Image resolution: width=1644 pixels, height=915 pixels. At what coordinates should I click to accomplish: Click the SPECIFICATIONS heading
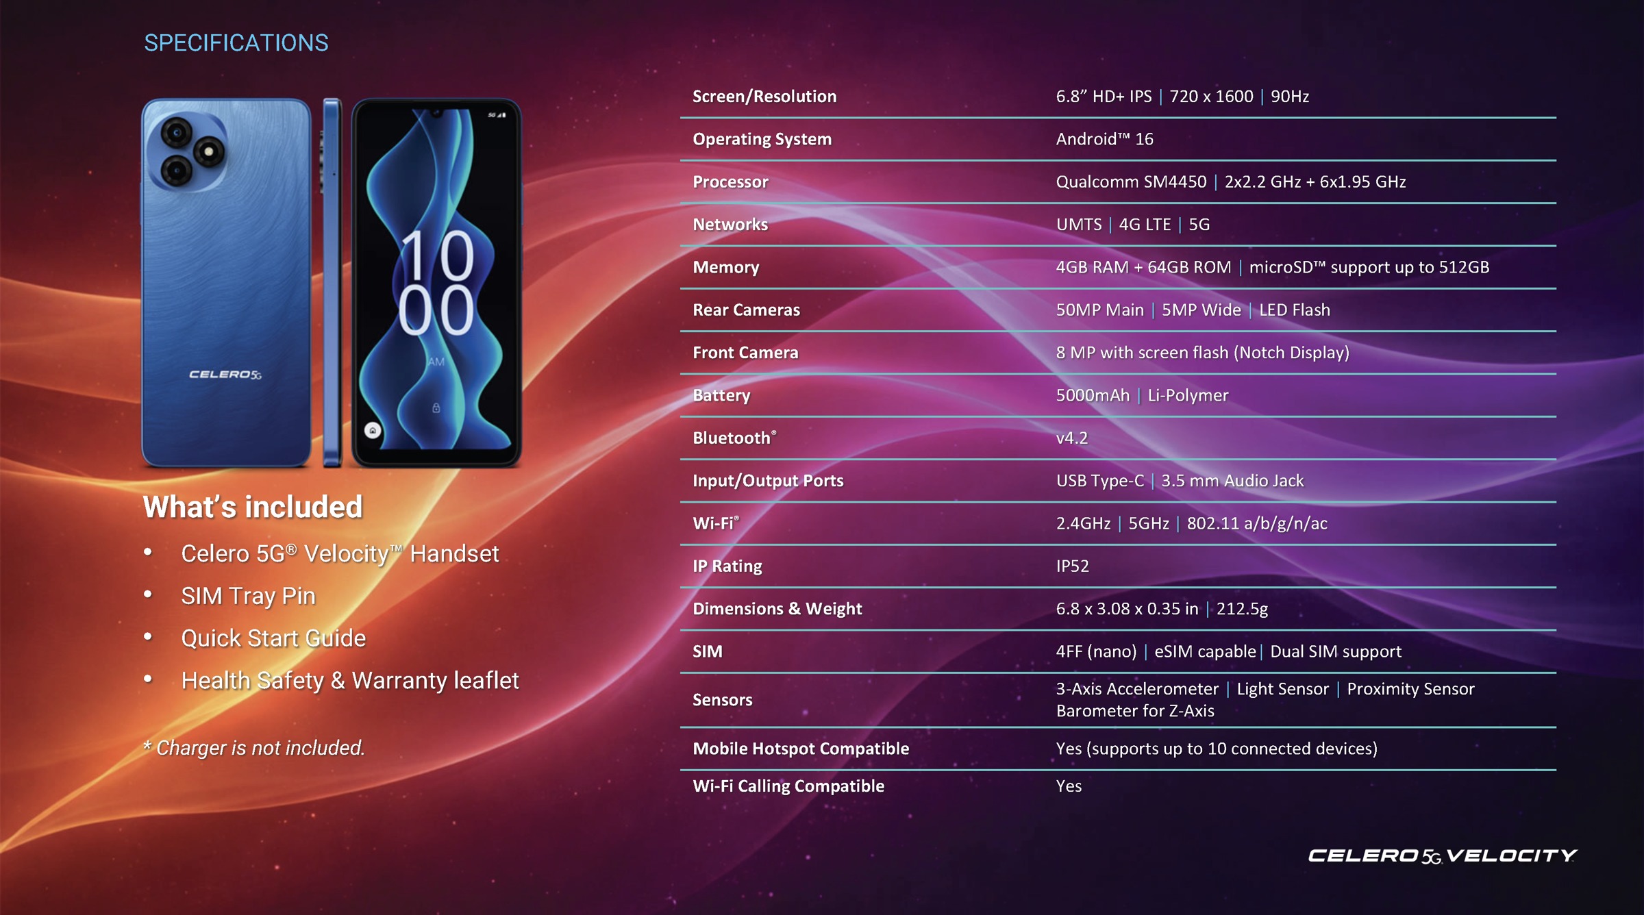[236, 43]
